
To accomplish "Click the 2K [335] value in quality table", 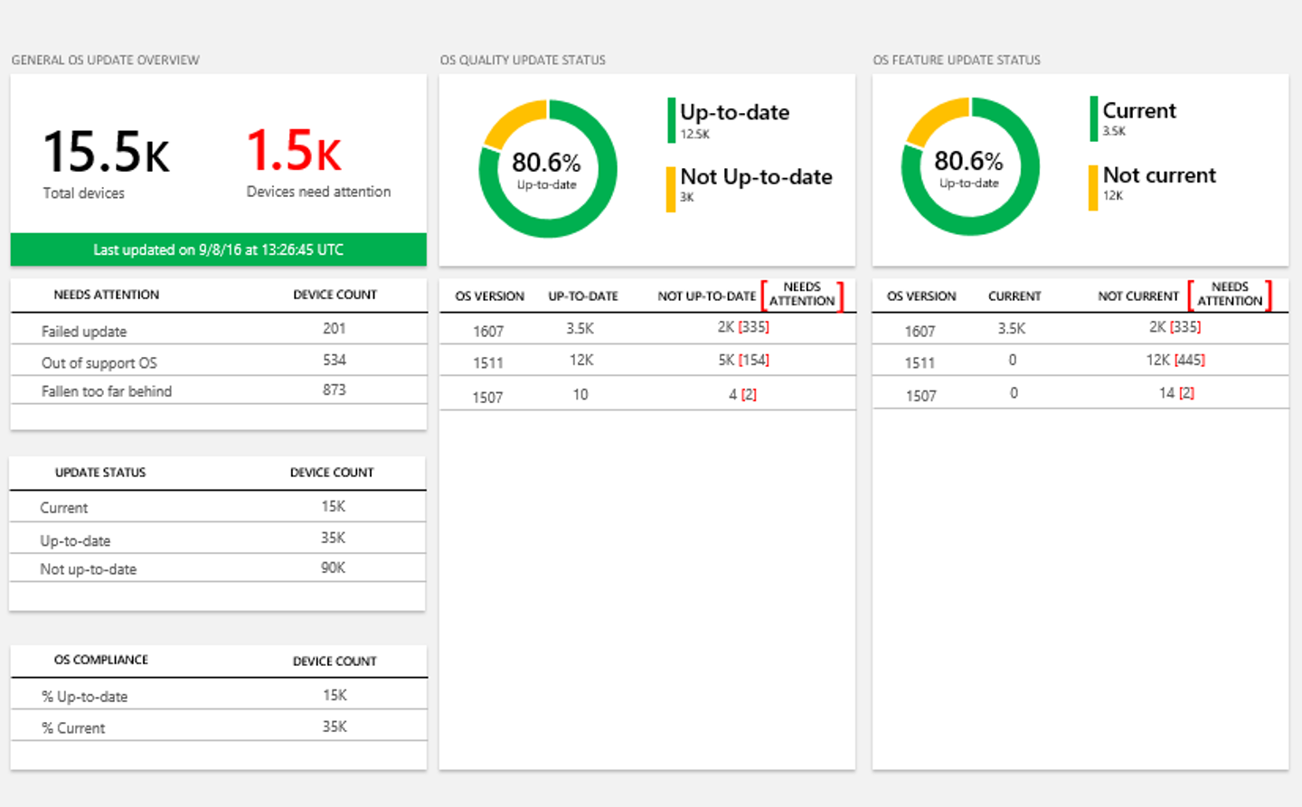I will [x=743, y=327].
